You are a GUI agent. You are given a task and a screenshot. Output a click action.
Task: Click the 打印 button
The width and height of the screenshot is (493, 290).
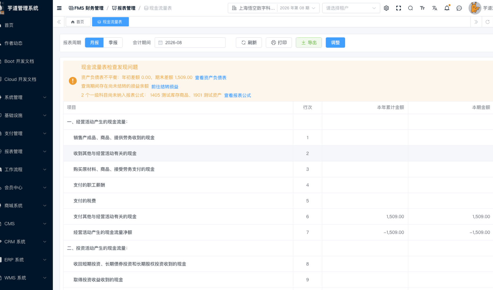pyautogui.click(x=279, y=43)
